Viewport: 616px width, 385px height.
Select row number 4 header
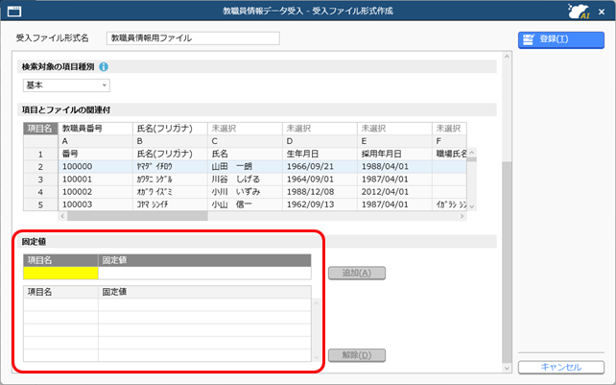tap(40, 192)
